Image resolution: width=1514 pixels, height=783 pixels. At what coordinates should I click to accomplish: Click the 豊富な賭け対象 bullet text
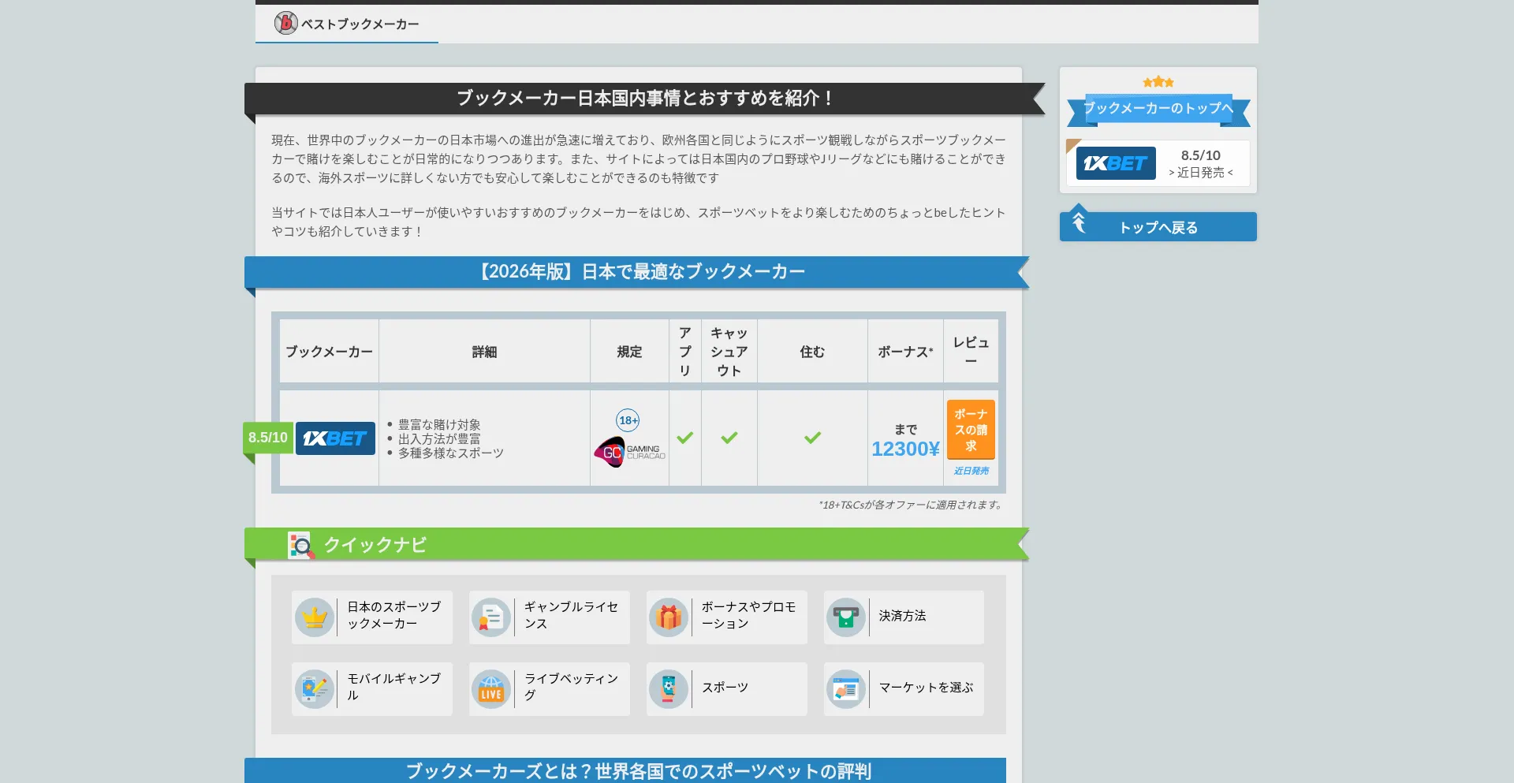[439, 425]
